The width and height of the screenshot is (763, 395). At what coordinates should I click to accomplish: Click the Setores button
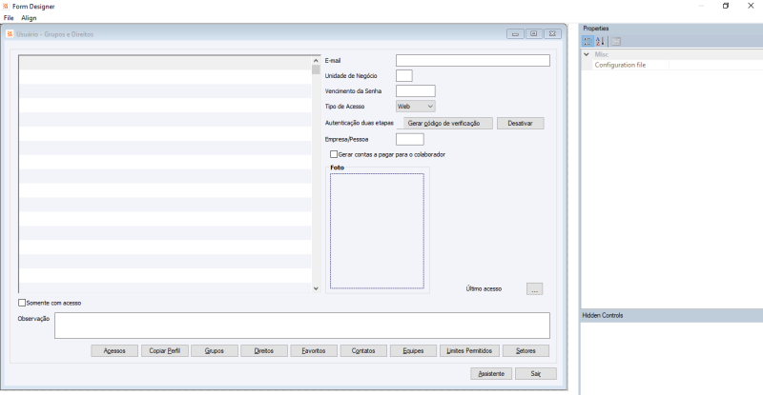[x=526, y=351]
